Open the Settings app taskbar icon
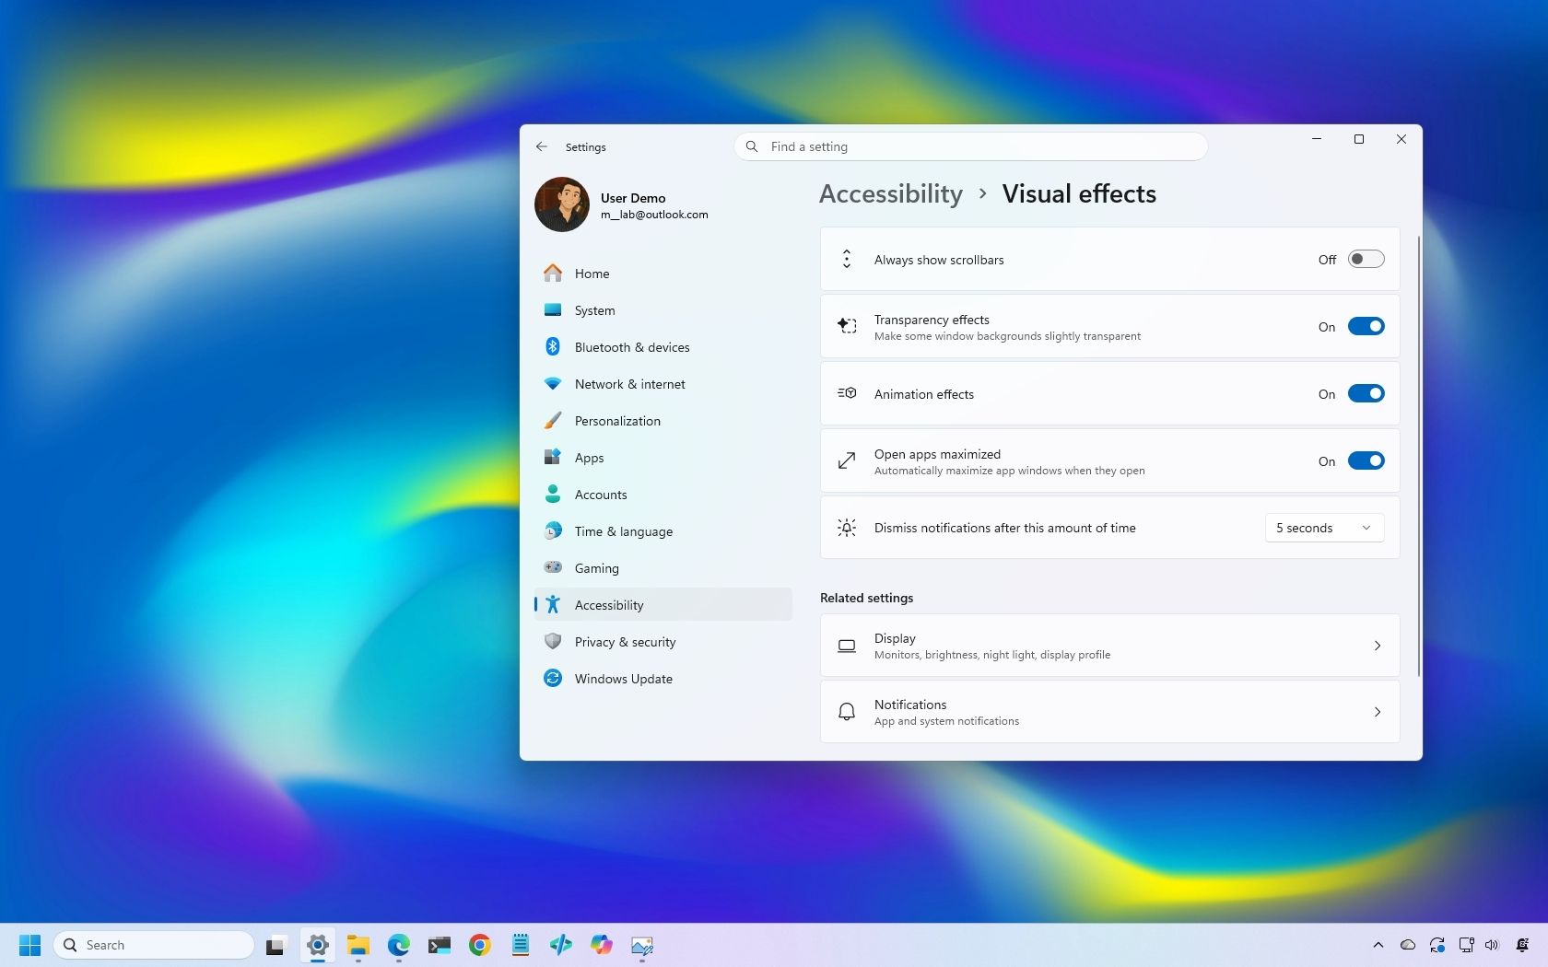Screen dimensions: 1548x967 [x=318, y=945]
